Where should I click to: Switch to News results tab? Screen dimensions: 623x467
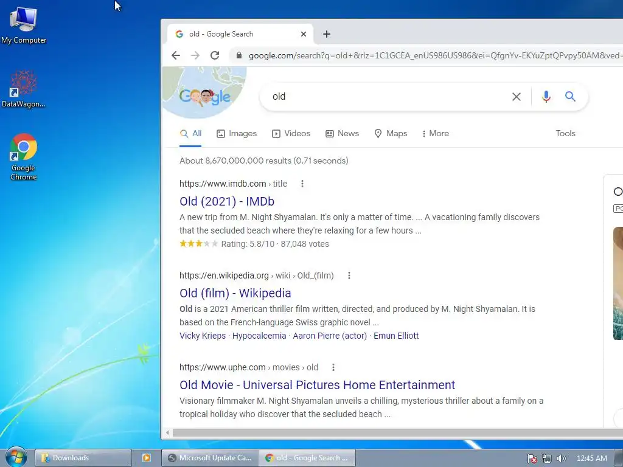click(342, 133)
